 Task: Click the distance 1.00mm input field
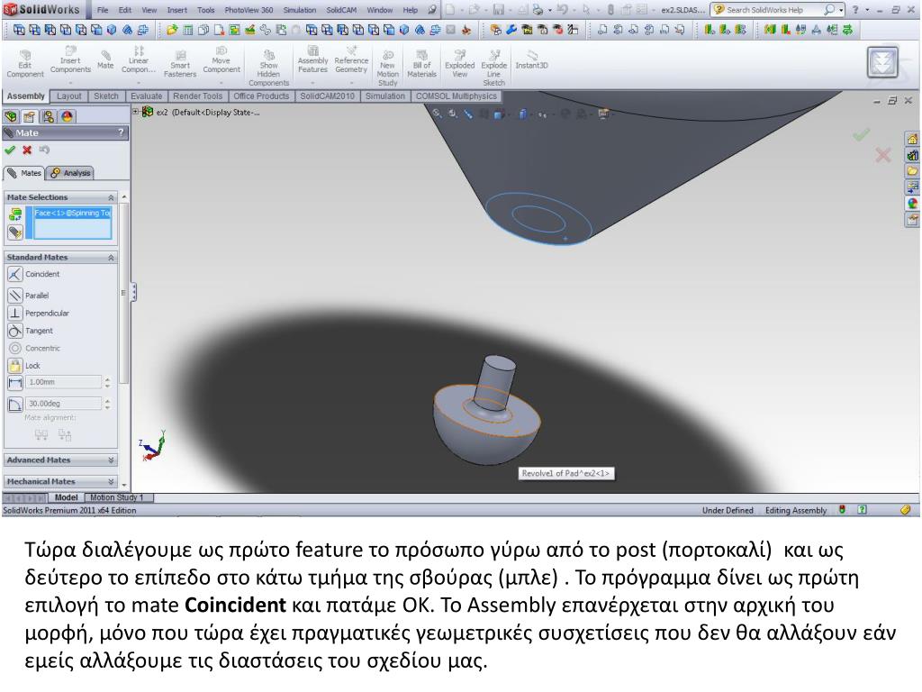(64, 382)
